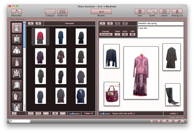Click the Created date 05/05/2007 button
Image resolution: width=194 pixels, height=133 pixels.
coord(106,34)
